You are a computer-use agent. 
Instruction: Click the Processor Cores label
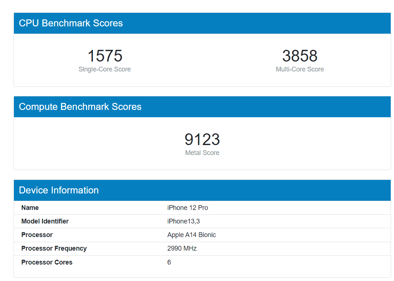[x=47, y=262]
